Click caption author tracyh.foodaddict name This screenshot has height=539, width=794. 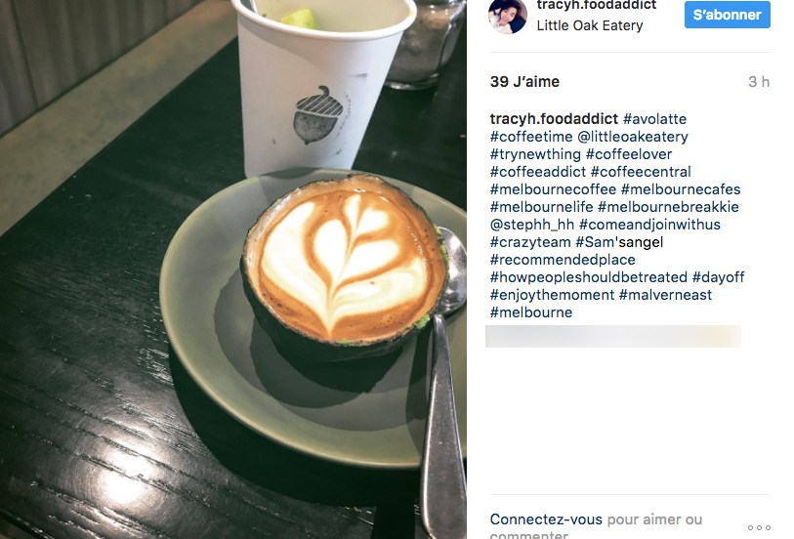pos(554,119)
